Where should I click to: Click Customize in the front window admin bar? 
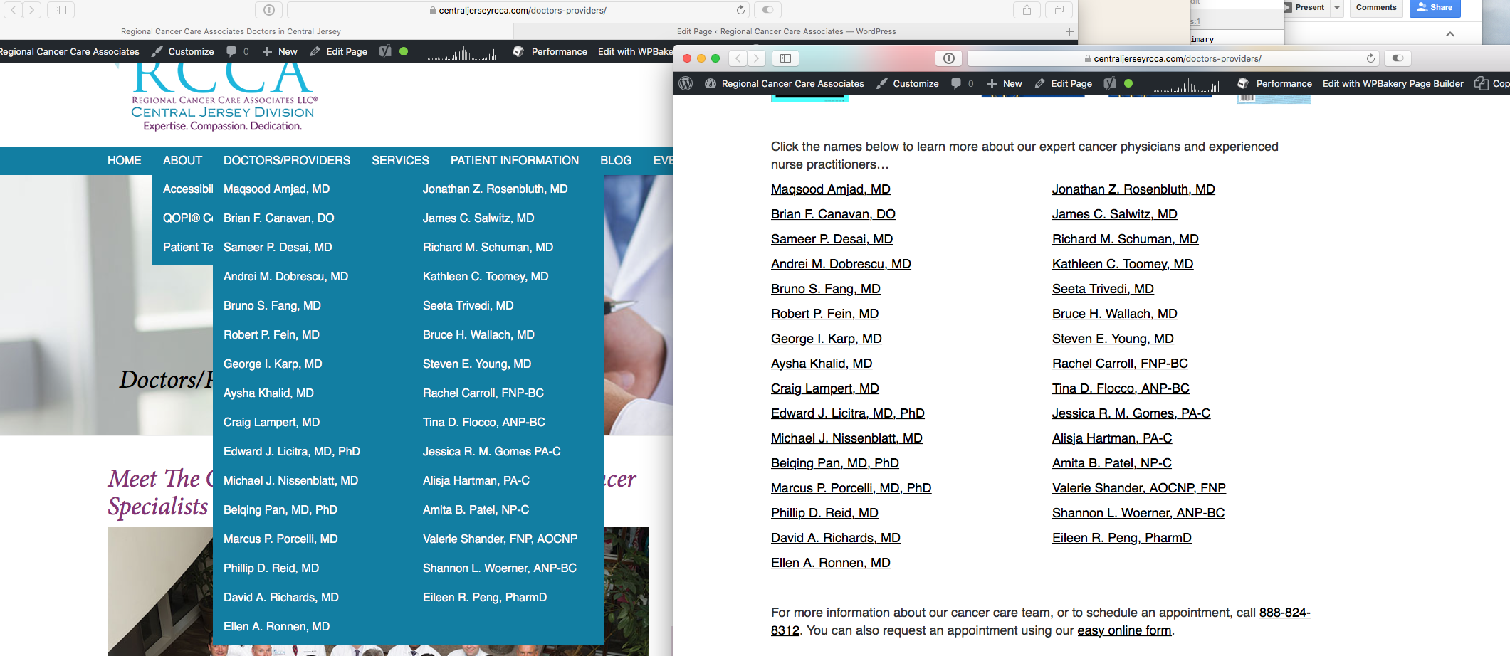click(908, 83)
